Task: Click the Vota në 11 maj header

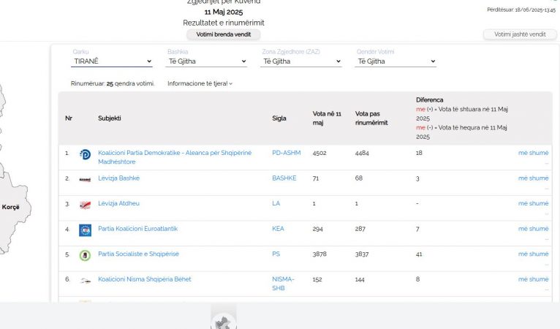Action: (327, 118)
